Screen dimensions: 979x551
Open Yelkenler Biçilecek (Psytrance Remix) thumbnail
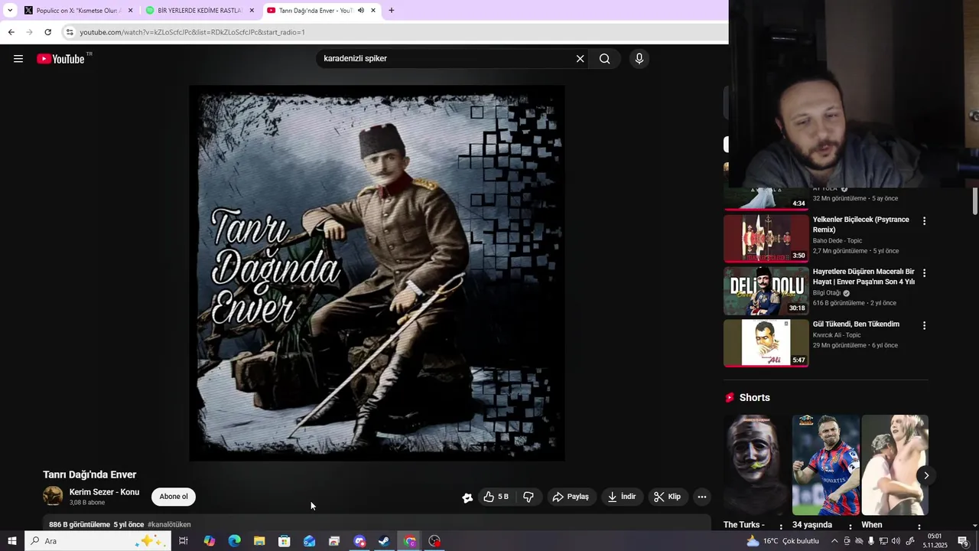click(x=766, y=239)
